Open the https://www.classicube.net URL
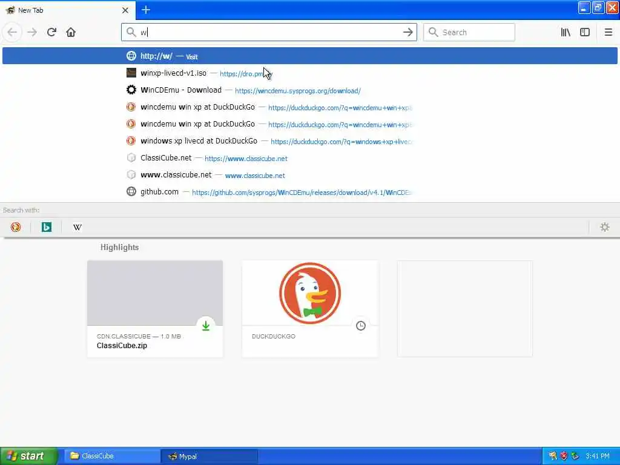This screenshot has width=620, height=465. [246, 159]
